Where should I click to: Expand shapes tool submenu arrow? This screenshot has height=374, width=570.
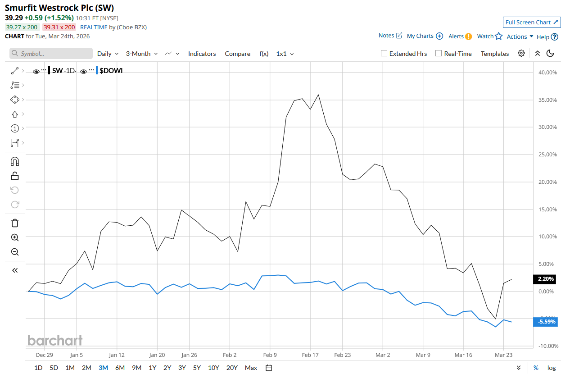coord(23,100)
